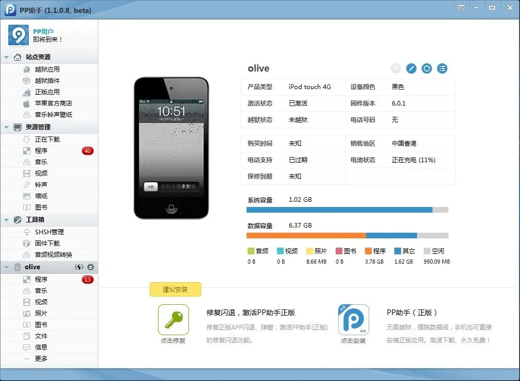The height and width of the screenshot is (381, 520).
Task: Open 程序 under 资源管理
Action: [x=49, y=150]
